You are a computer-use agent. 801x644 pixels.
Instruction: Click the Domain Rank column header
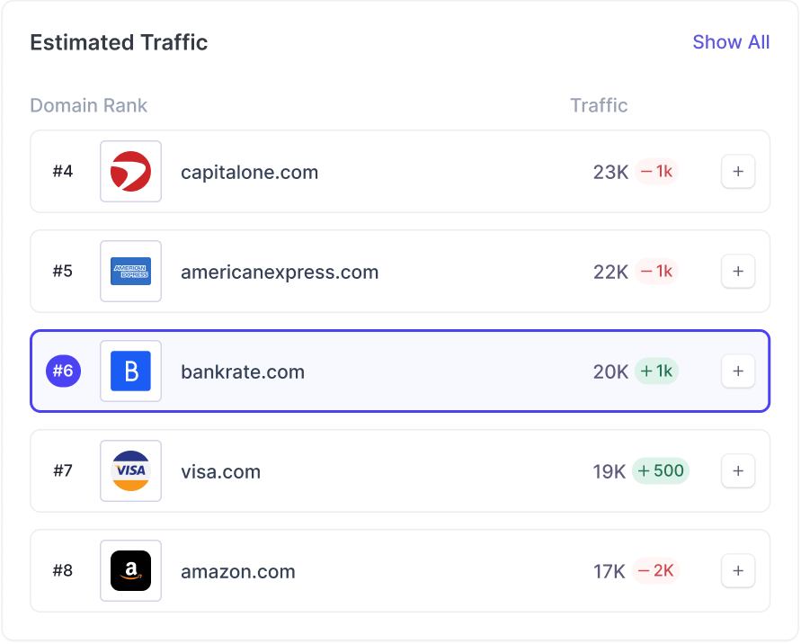pyautogui.click(x=88, y=105)
